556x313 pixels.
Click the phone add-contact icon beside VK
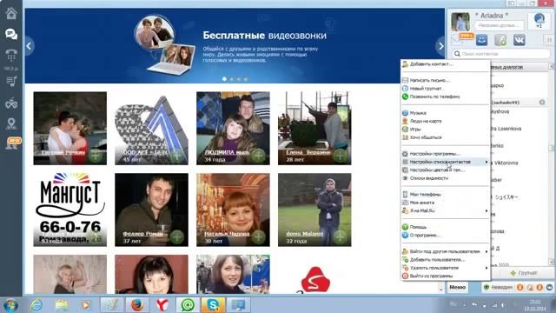500,40
